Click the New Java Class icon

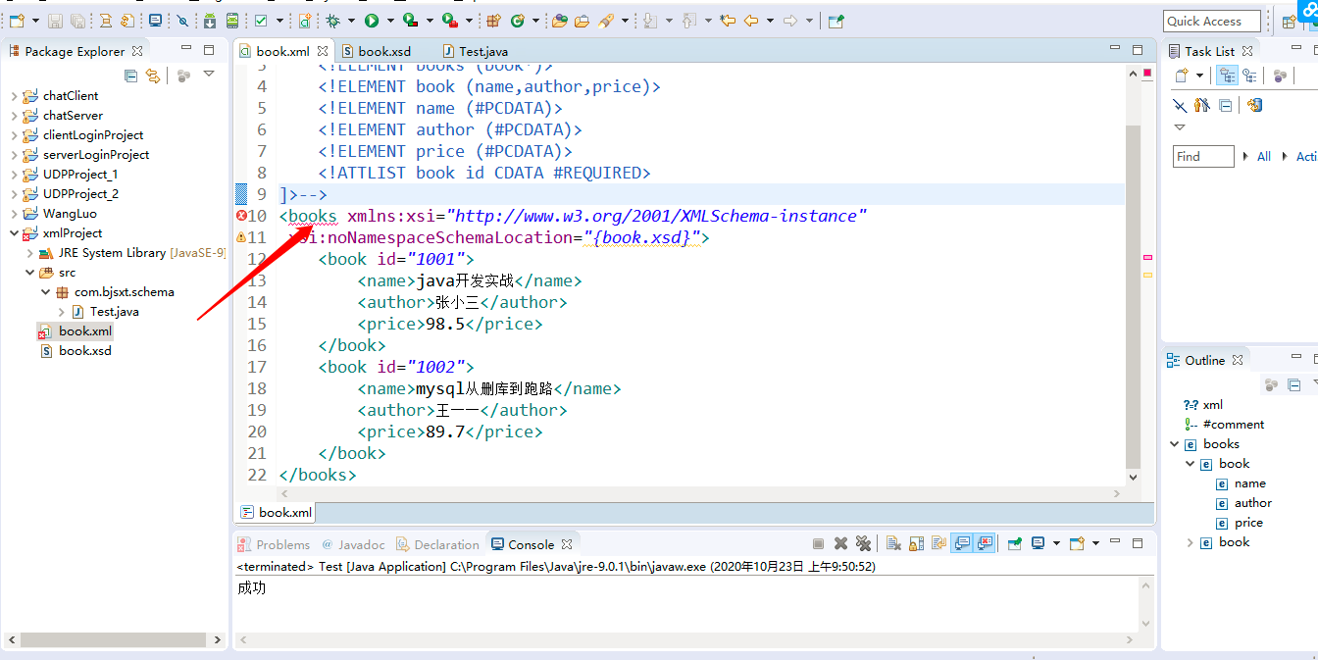519,21
